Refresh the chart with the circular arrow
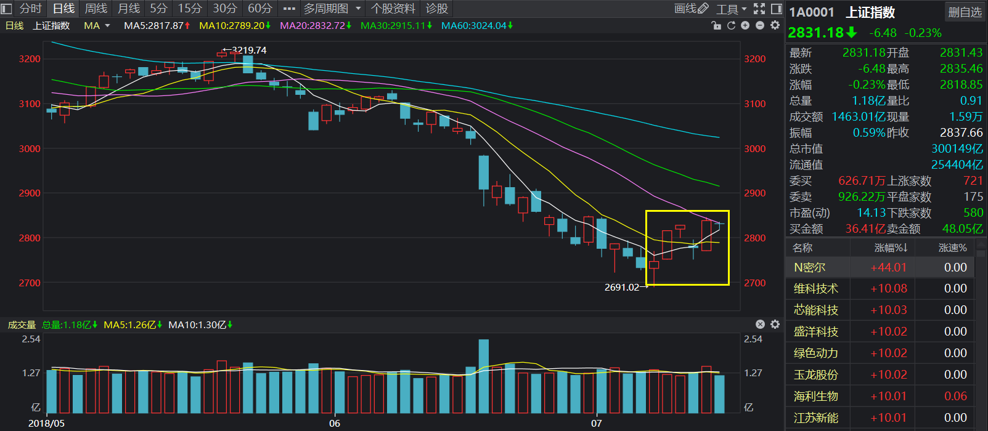This screenshot has width=988, height=431. (x=731, y=25)
